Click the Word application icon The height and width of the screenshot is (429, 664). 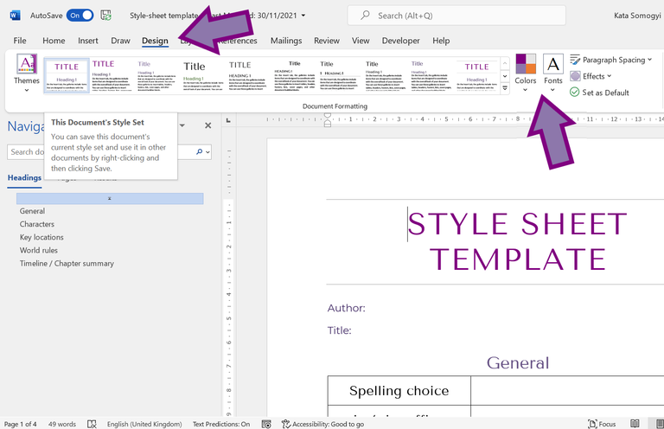15,16
